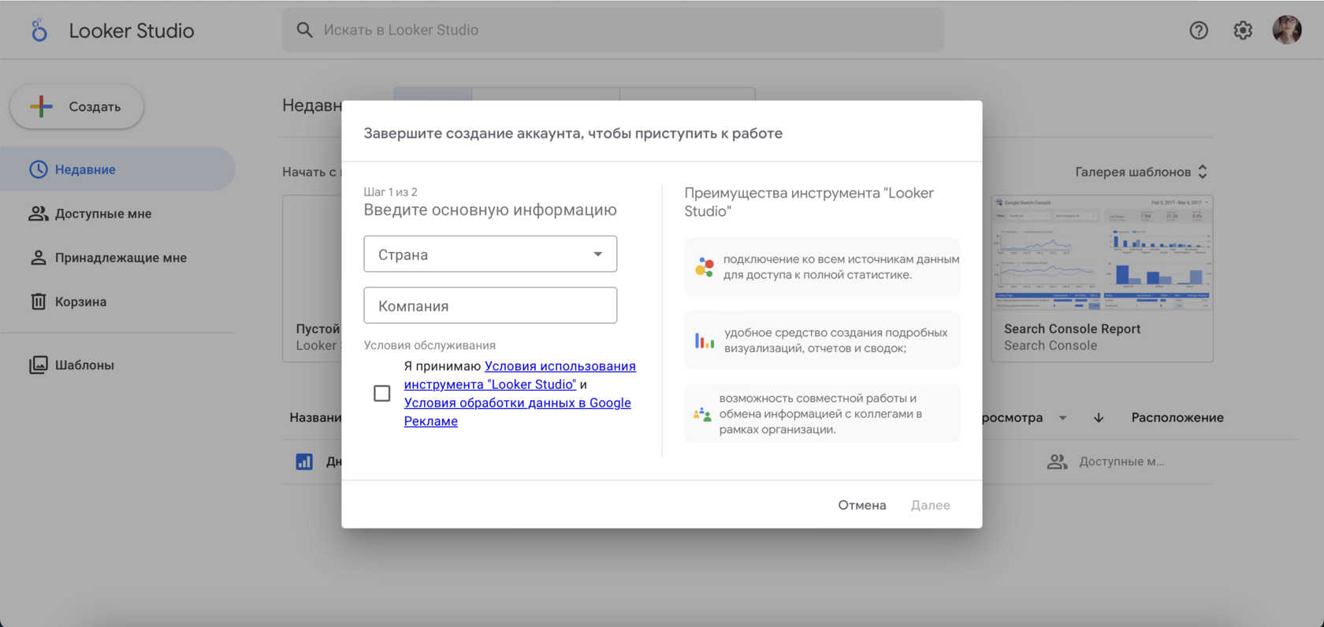The height and width of the screenshot is (627, 1324).
Task: Open the user profile avatar
Action: 1287,30
